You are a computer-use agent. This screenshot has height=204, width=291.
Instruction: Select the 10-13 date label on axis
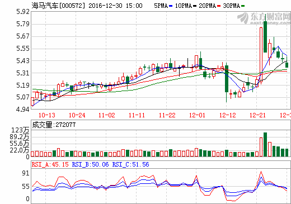(47, 115)
